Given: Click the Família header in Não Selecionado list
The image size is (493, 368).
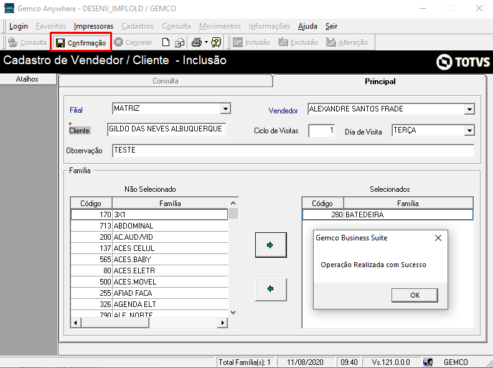Looking at the screenshot, I should click(x=170, y=204).
